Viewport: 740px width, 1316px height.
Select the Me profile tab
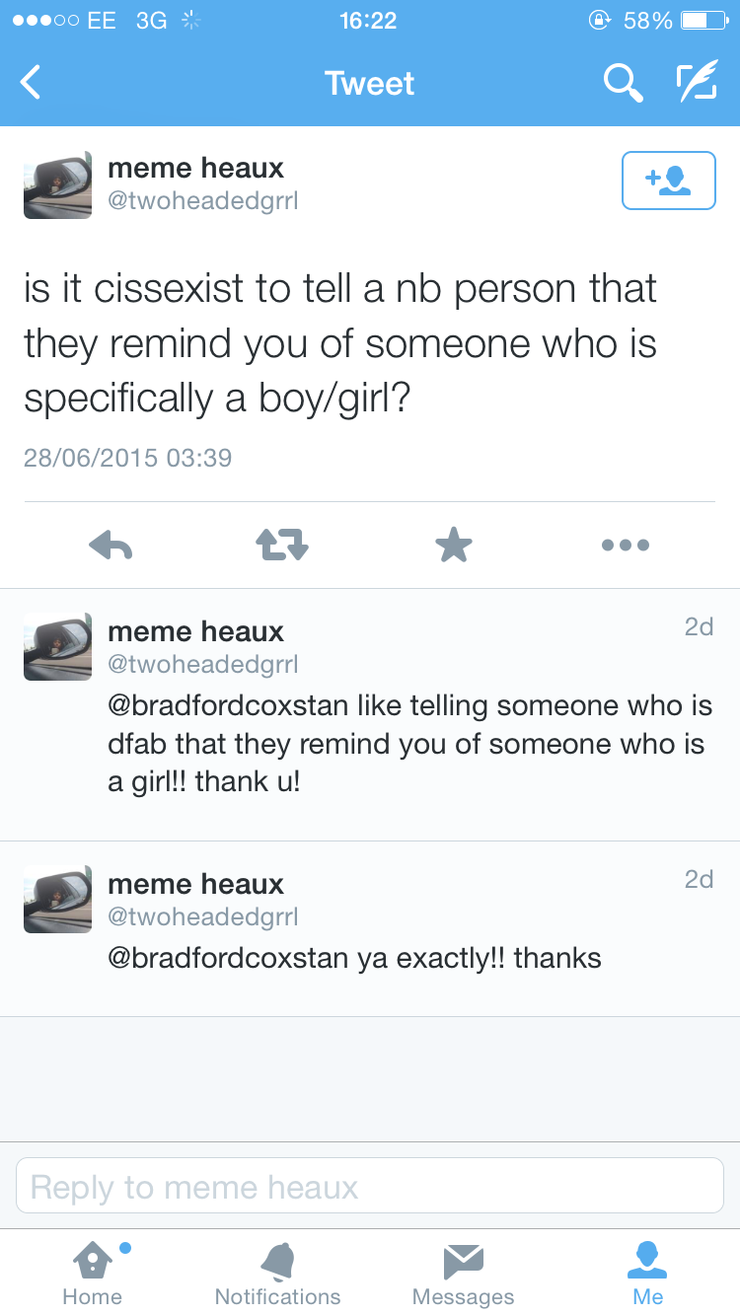(648, 1275)
